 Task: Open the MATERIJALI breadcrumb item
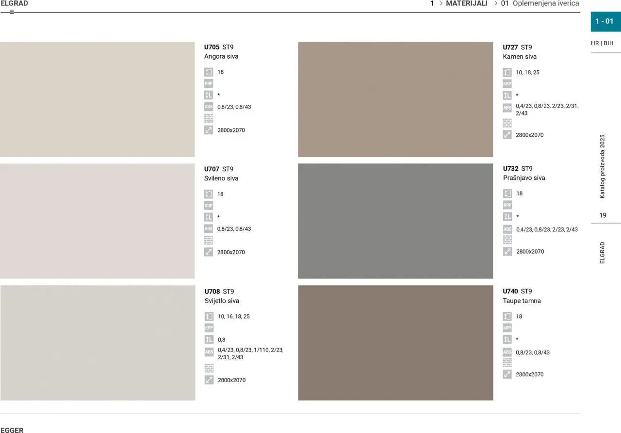(466, 3)
